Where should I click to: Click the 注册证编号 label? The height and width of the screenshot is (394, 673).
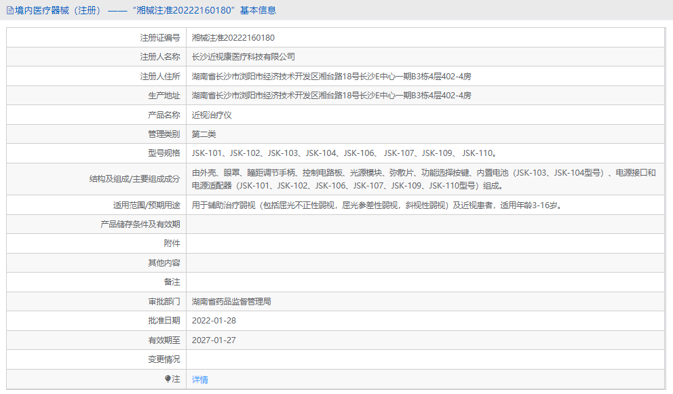(x=160, y=38)
